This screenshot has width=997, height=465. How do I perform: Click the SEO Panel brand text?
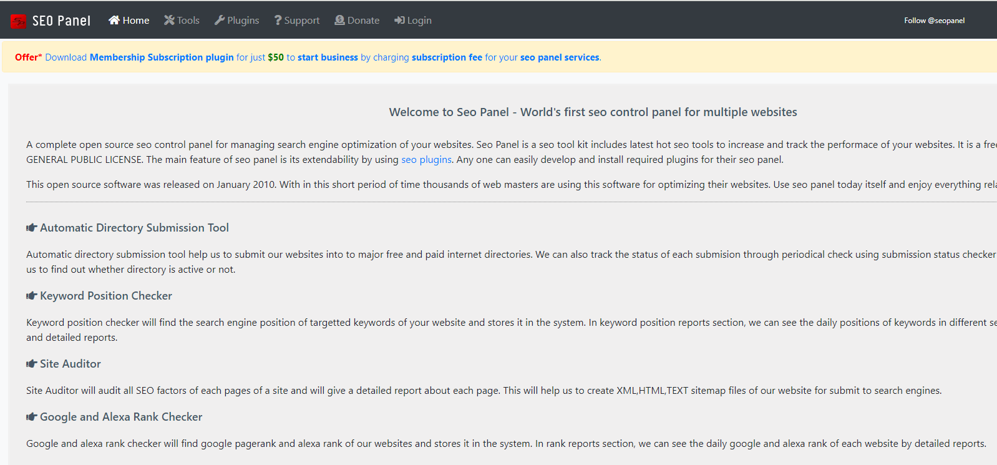click(x=61, y=21)
